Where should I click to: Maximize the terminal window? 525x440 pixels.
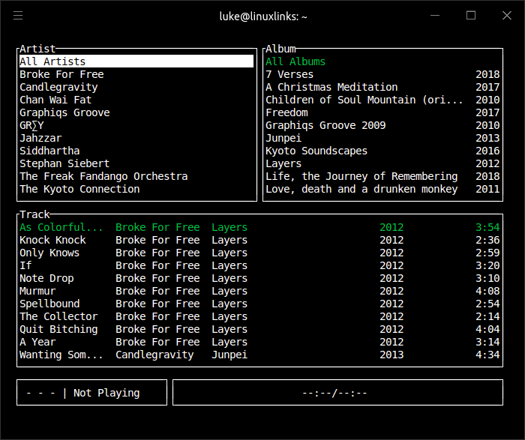(471, 16)
